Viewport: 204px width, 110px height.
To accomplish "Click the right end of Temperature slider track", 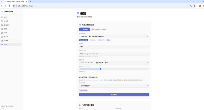I will point(148,69).
